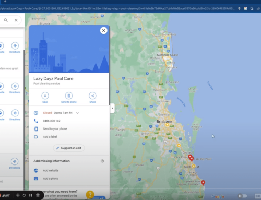The height and width of the screenshot is (200, 261).
Task: Click the Send to your phone row icon
Action: (x=36, y=129)
